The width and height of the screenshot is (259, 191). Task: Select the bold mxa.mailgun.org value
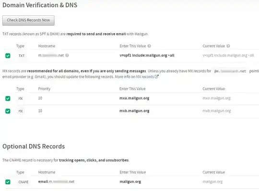[x=134, y=98]
